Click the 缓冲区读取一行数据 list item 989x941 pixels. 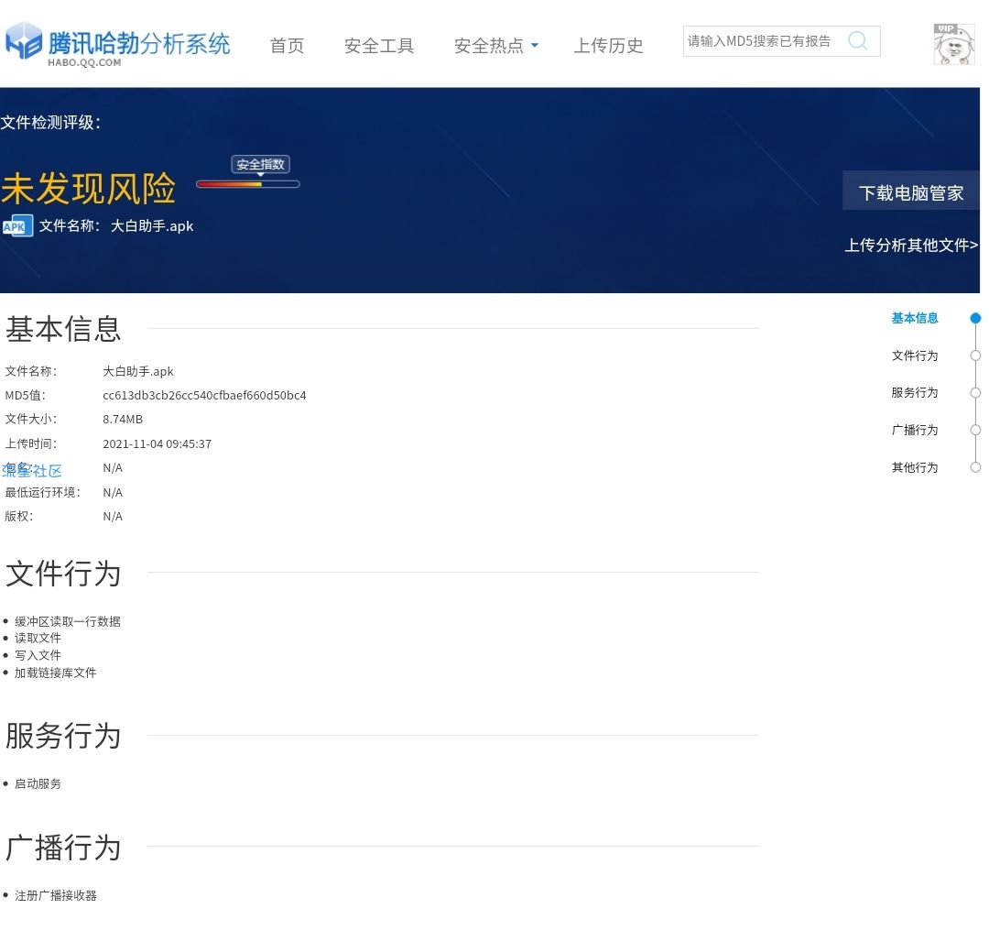(68, 621)
